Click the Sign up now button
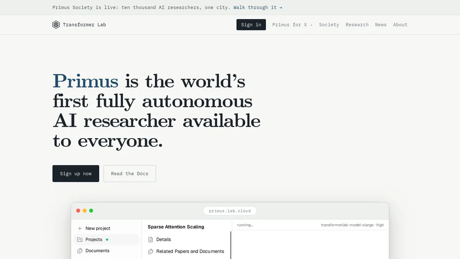460x259 pixels. [x=76, y=173]
